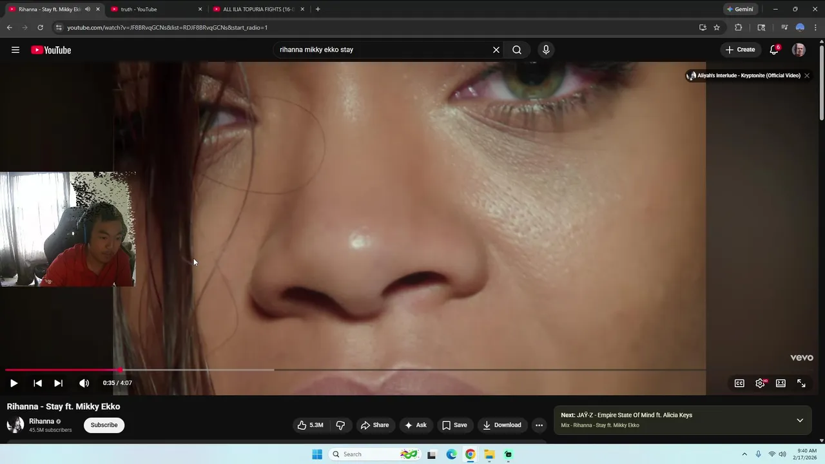This screenshot has width=825, height=464.
Task: Open the Create button
Action: pos(740,50)
